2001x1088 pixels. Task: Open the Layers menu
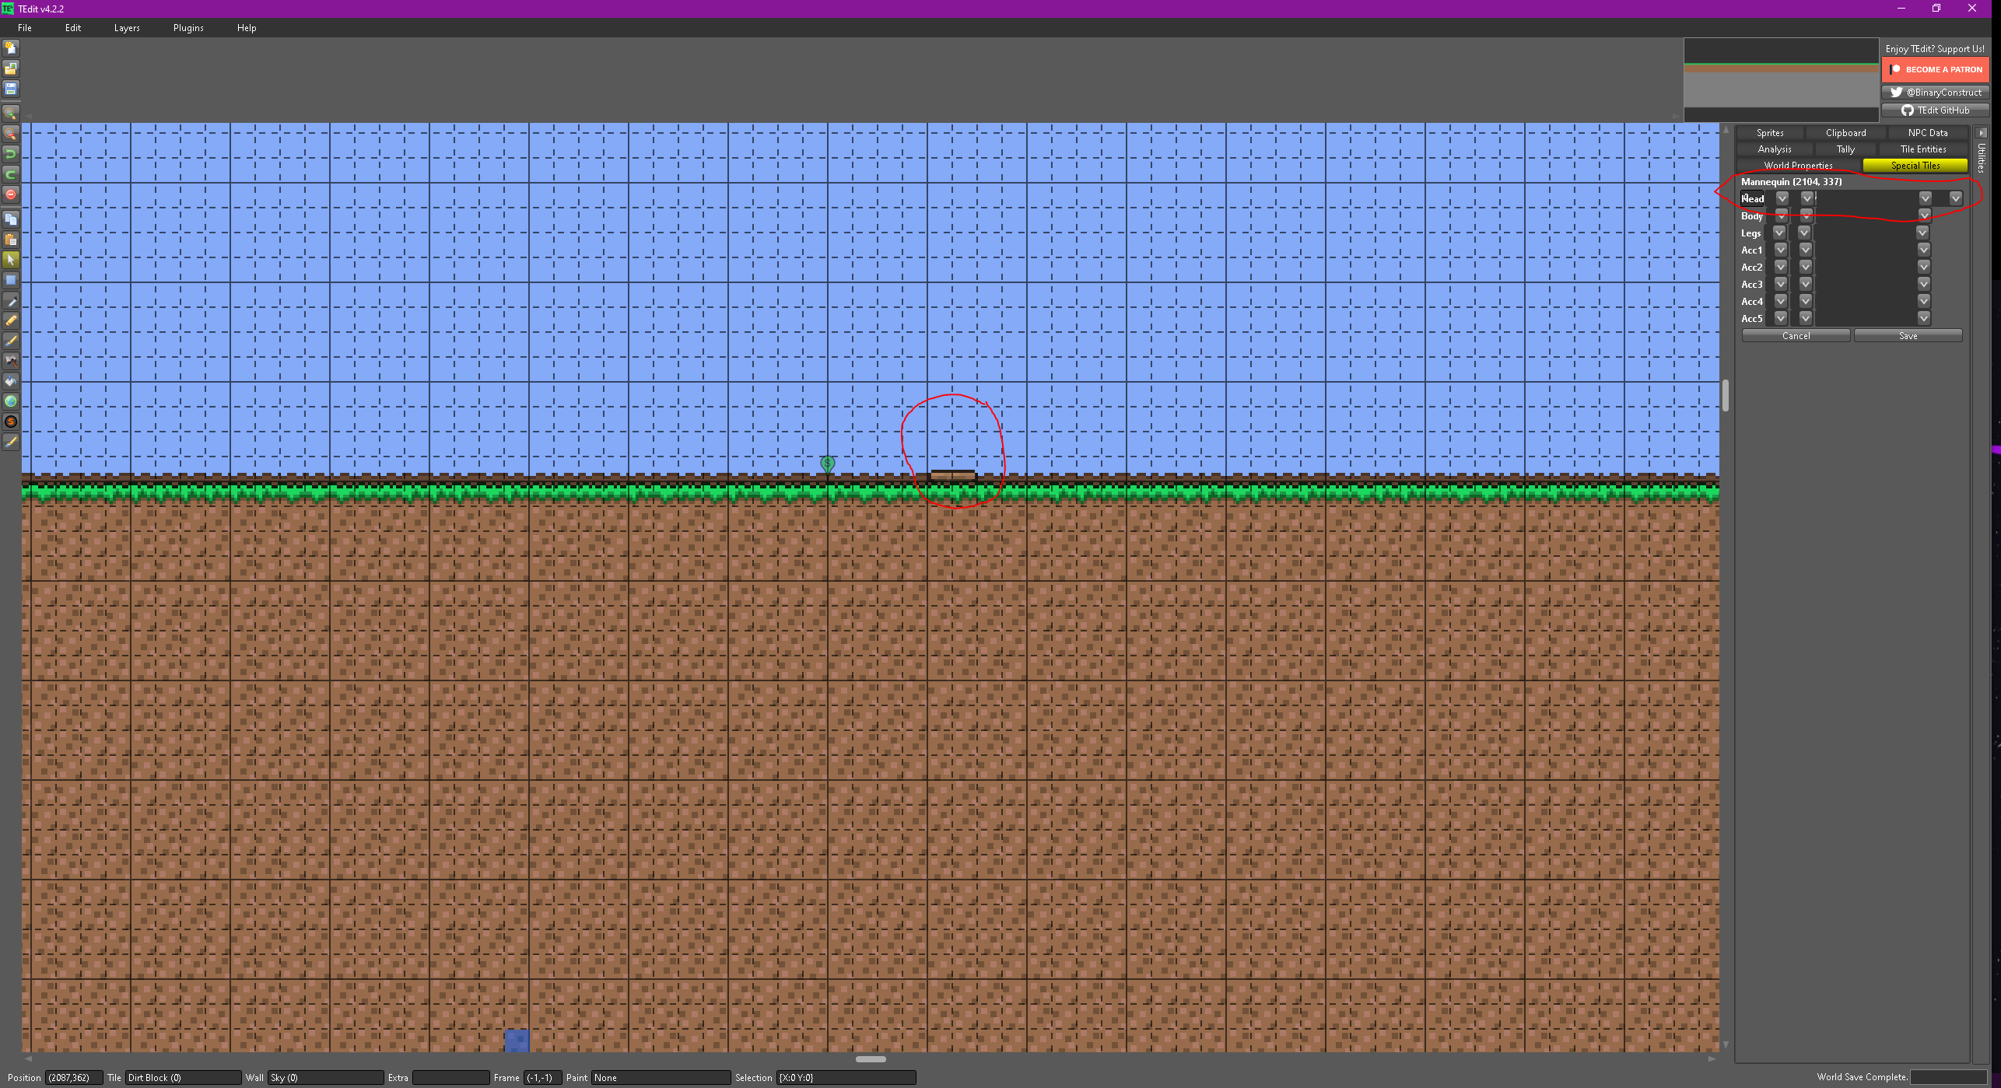tap(127, 27)
